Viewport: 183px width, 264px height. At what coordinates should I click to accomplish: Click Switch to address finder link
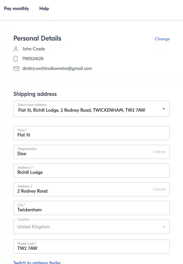click(x=37, y=262)
